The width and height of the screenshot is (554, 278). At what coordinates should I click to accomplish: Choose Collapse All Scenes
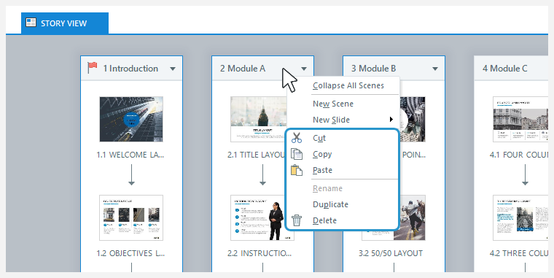pos(348,85)
